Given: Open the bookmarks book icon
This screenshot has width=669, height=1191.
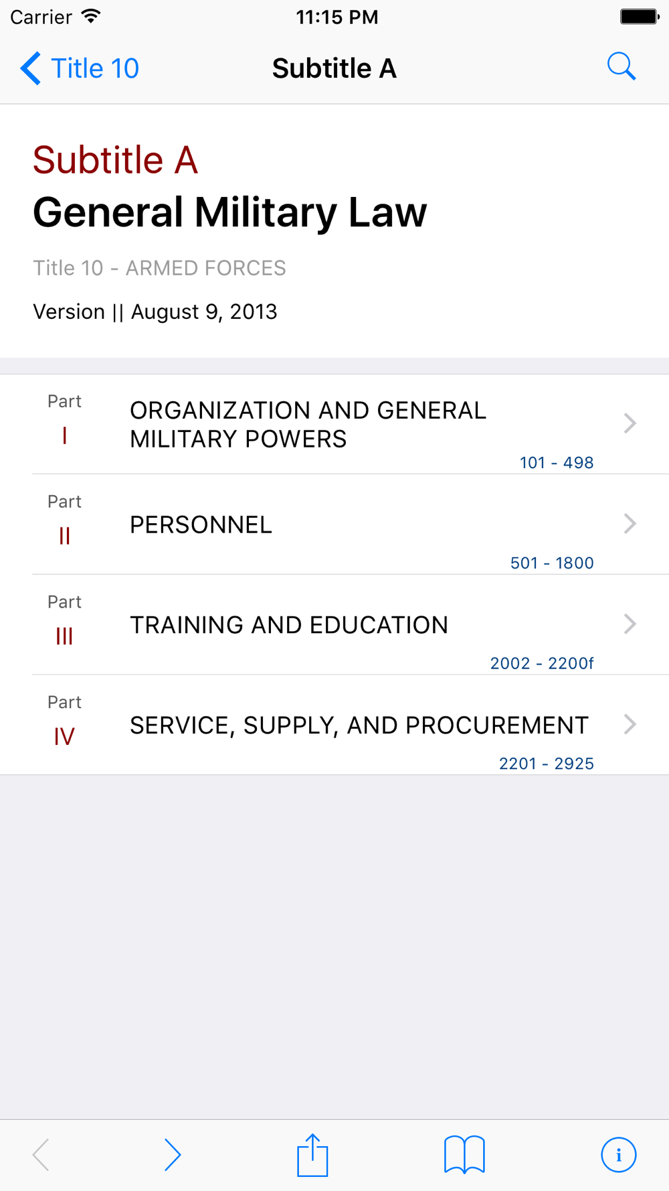Looking at the screenshot, I should (464, 1155).
